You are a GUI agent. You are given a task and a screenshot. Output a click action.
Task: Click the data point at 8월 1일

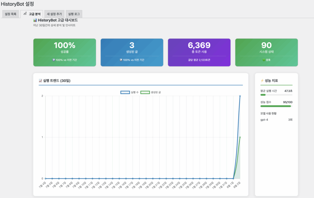[233, 178]
